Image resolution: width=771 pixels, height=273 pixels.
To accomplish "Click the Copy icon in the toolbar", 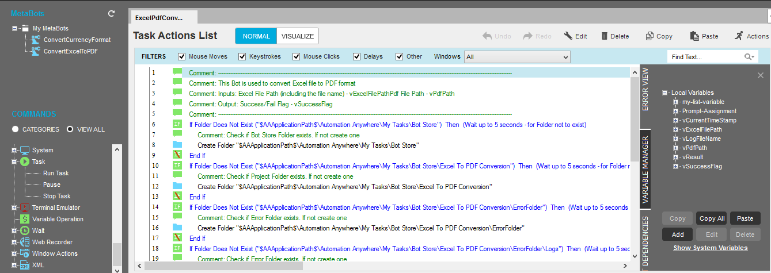I will pos(650,36).
